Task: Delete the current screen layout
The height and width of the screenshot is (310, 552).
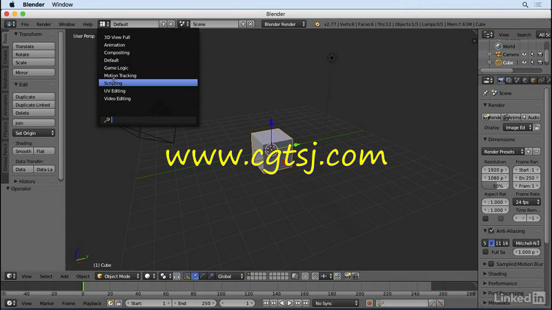Action: point(170,24)
